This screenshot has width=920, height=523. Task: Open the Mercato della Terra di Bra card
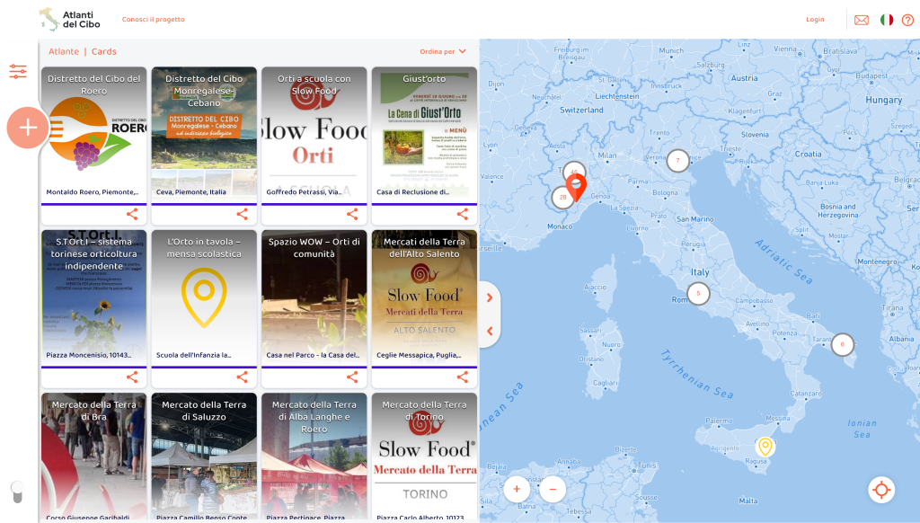pos(93,457)
